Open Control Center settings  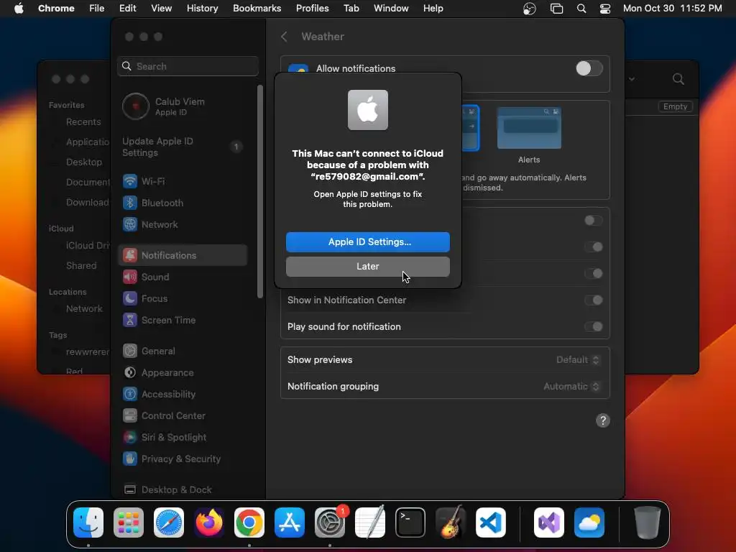(x=182, y=416)
